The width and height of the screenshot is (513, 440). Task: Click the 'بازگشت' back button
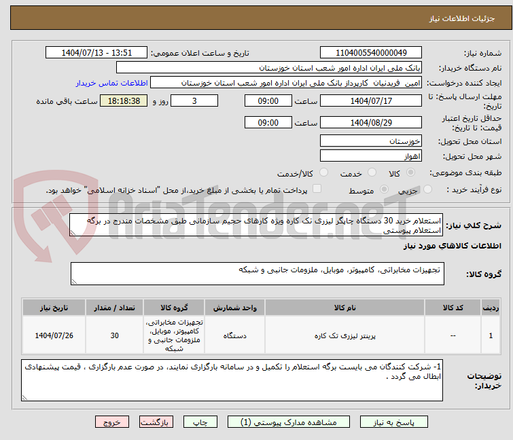[x=158, y=422]
